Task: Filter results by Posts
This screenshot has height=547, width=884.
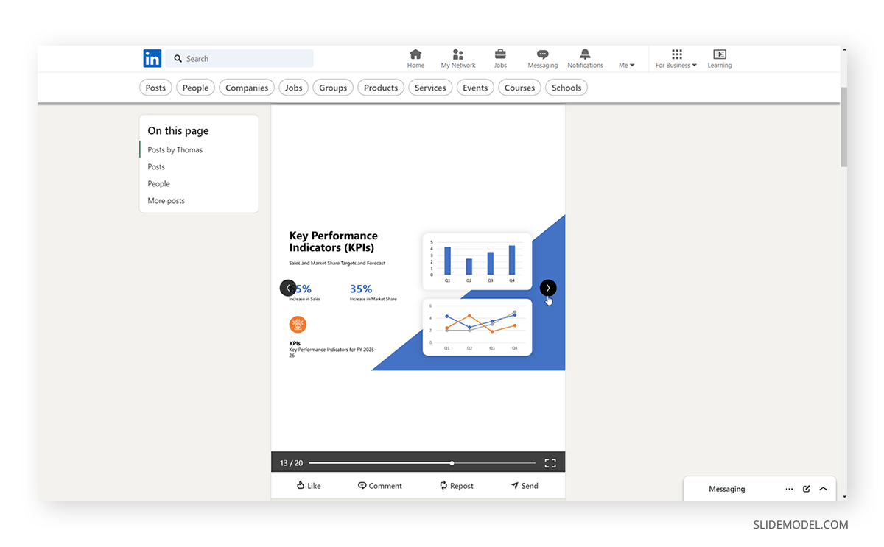Action: pos(155,88)
